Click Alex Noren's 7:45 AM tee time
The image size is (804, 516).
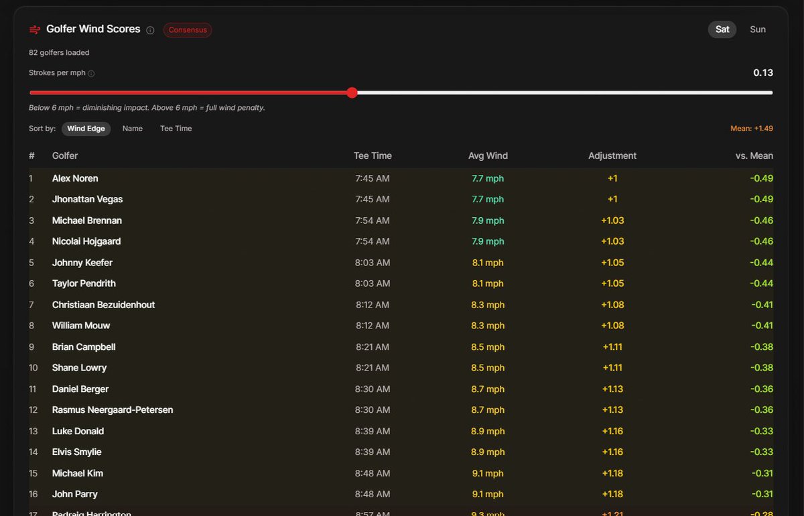tap(373, 179)
